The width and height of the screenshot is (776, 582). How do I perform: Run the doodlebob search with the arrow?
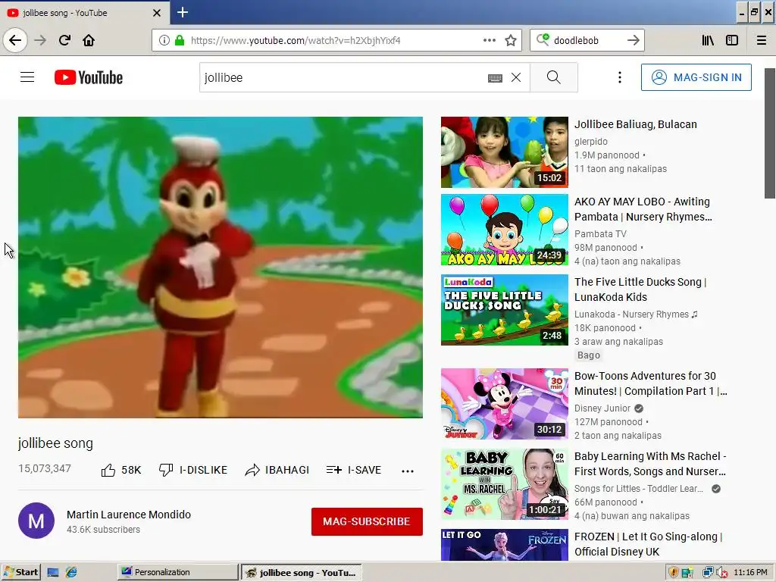coord(634,40)
